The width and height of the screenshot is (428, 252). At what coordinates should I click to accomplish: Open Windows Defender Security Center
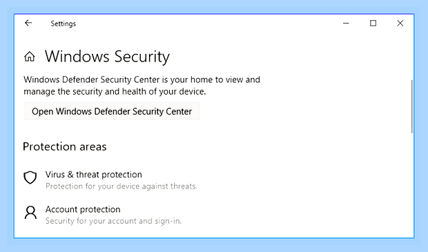pyautogui.click(x=112, y=111)
